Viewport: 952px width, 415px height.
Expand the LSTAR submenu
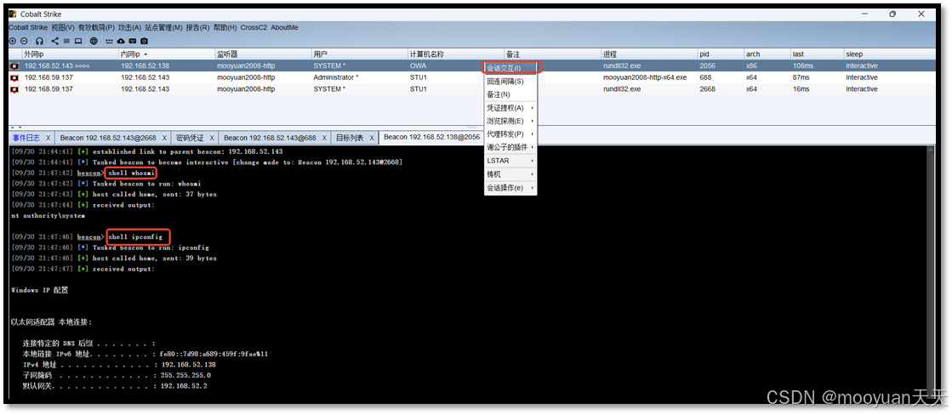pos(510,161)
